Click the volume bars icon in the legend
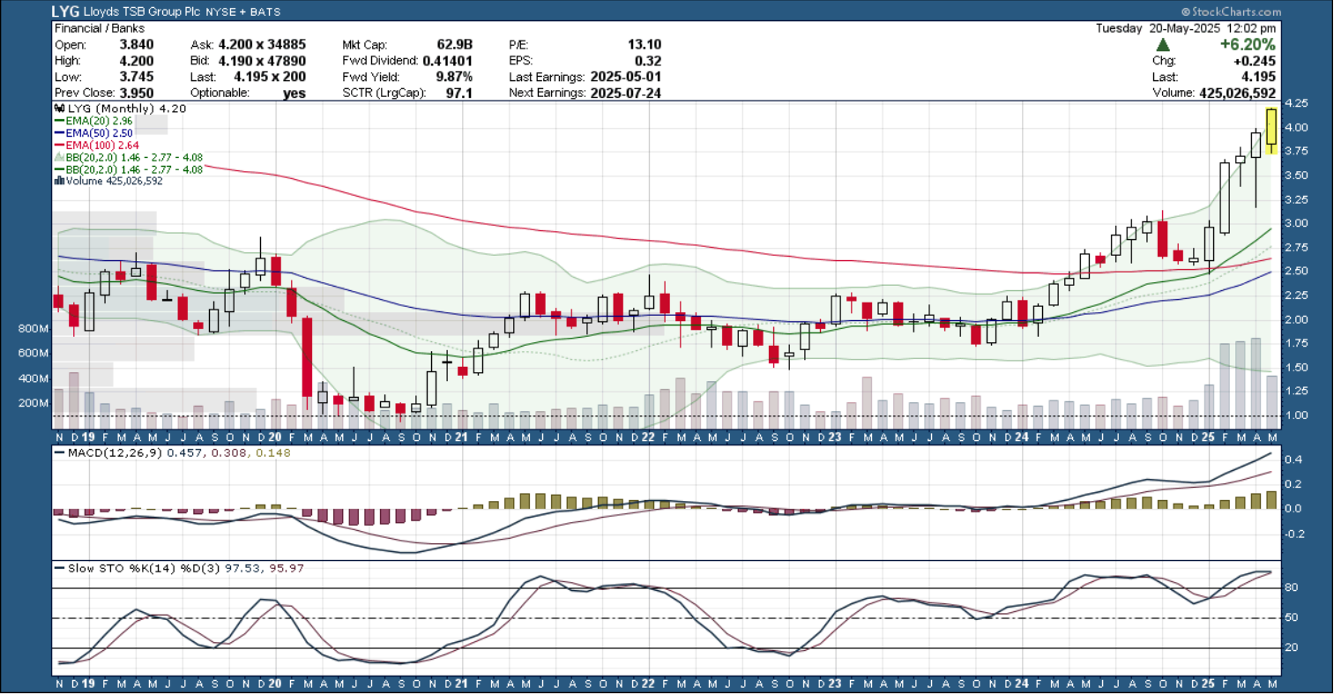Image resolution: width=1334 pixels, height=695 pixels. click(x=59, y=182)
